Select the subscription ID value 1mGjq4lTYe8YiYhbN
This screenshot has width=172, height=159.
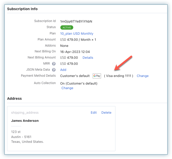(76, 21)
